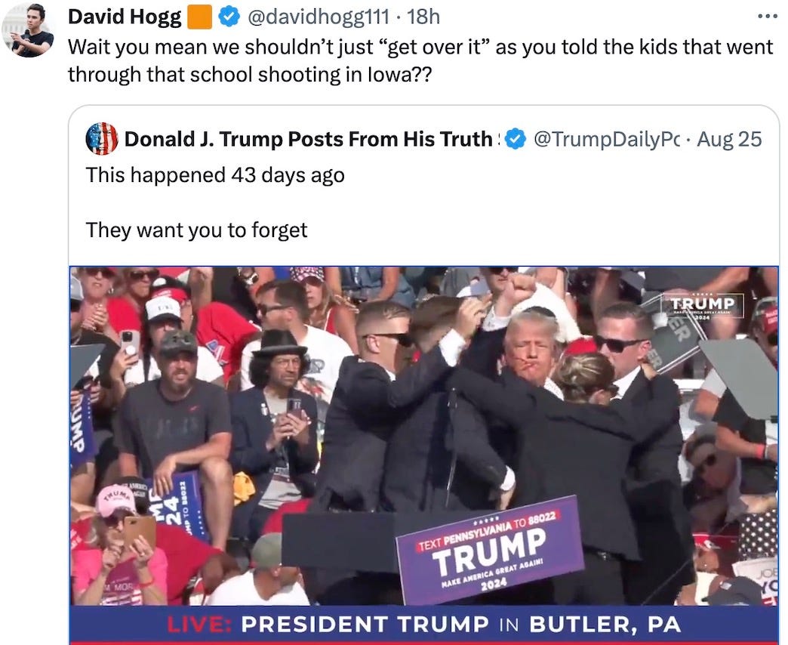Click the orange square badge beside David Hogg
Image resolution: width=788 pixels, height=645 pixels.
pyautogui.click(x=199, y=17)
